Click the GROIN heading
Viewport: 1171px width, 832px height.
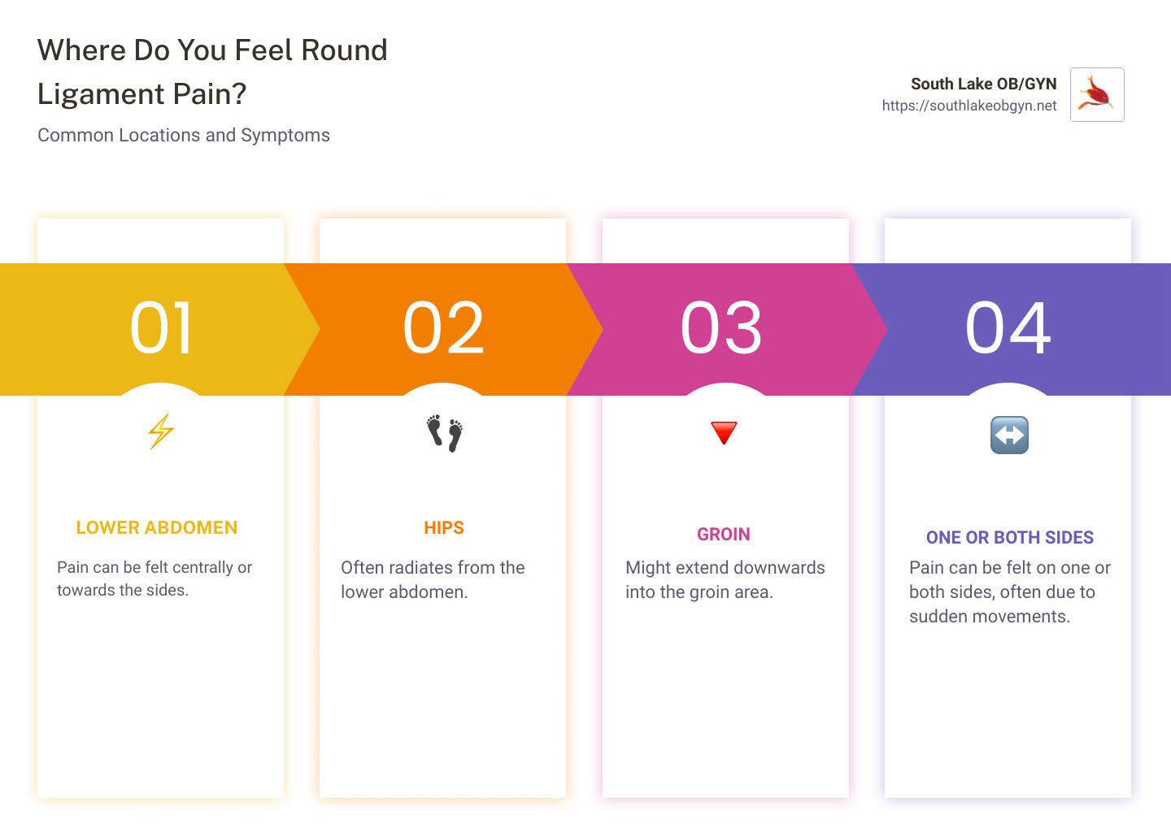click(724, 535)
